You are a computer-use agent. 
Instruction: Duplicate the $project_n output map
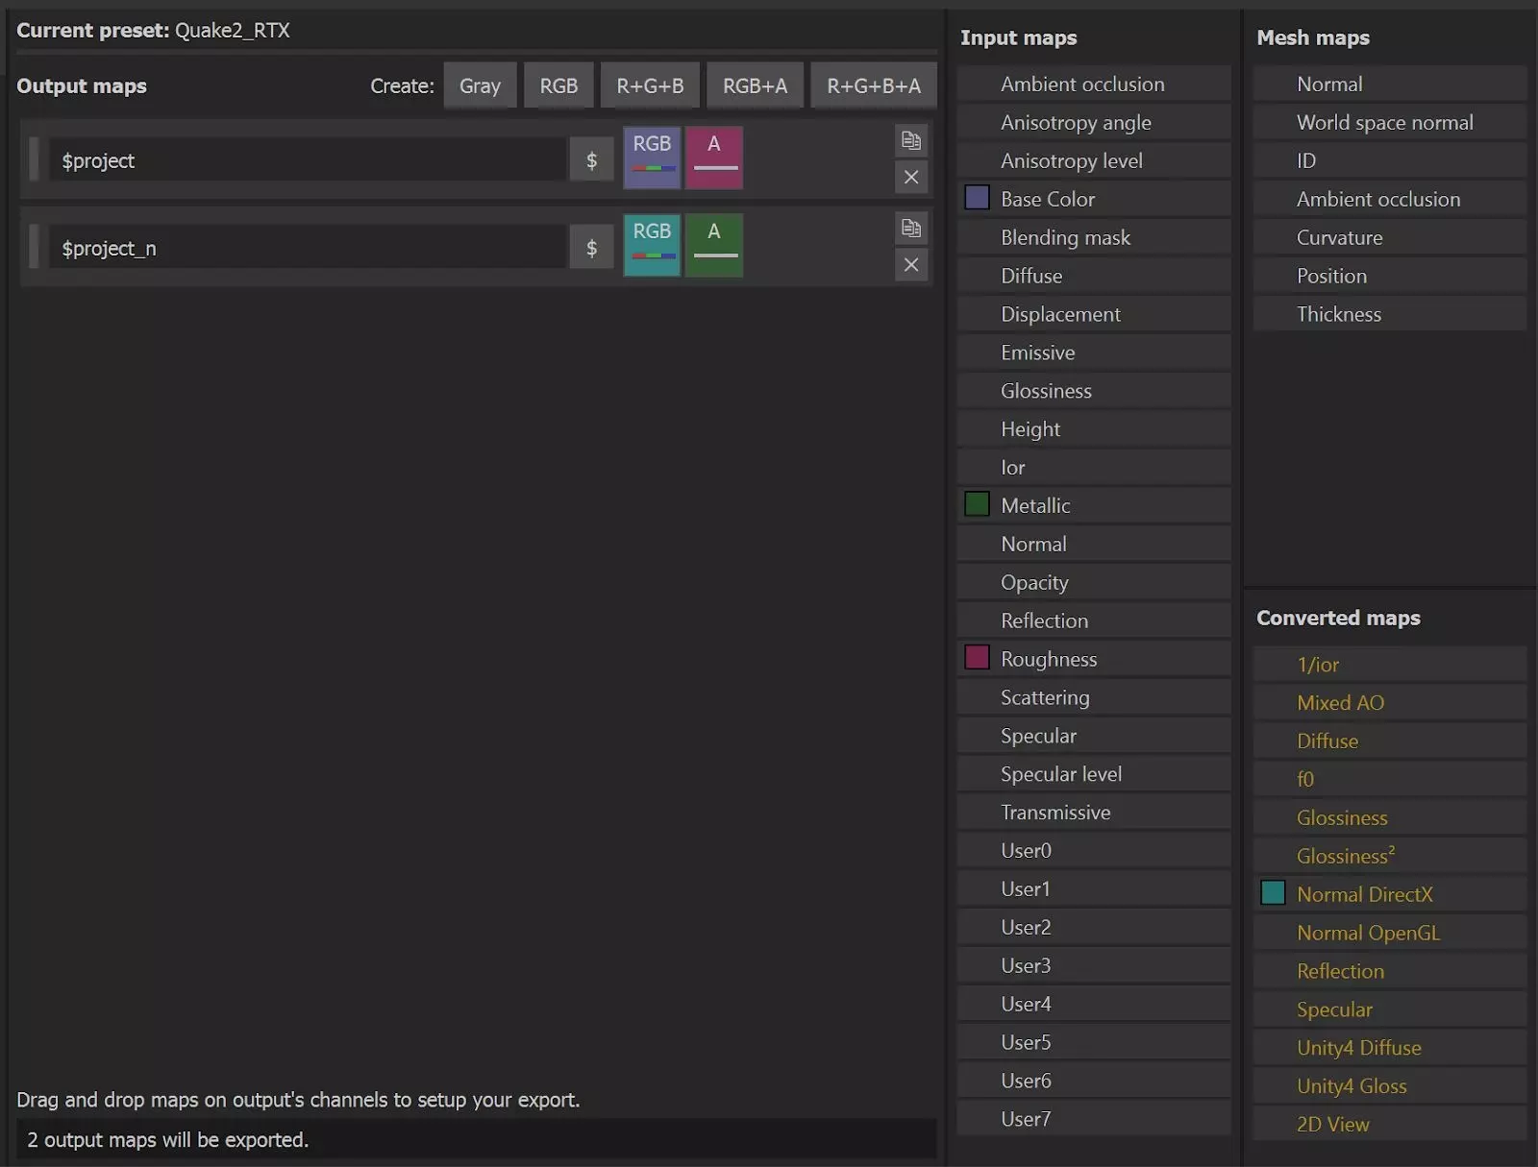[x=910, y=229]
